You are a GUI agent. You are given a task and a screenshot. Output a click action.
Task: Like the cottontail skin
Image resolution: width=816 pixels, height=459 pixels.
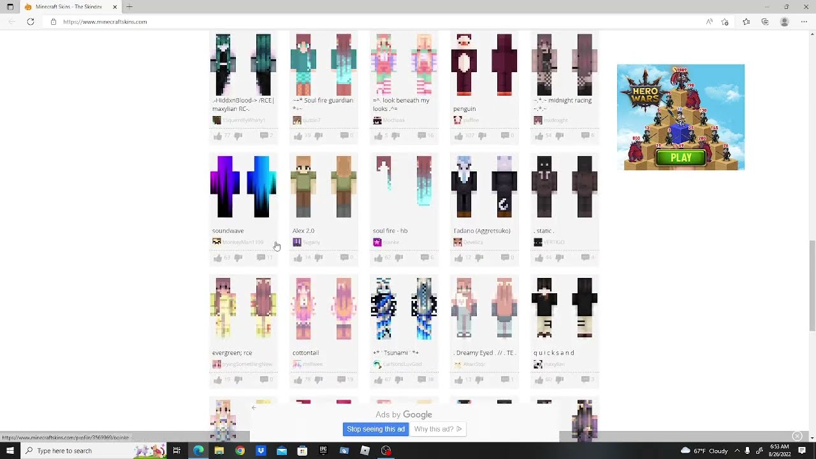[x=298, y=380]
